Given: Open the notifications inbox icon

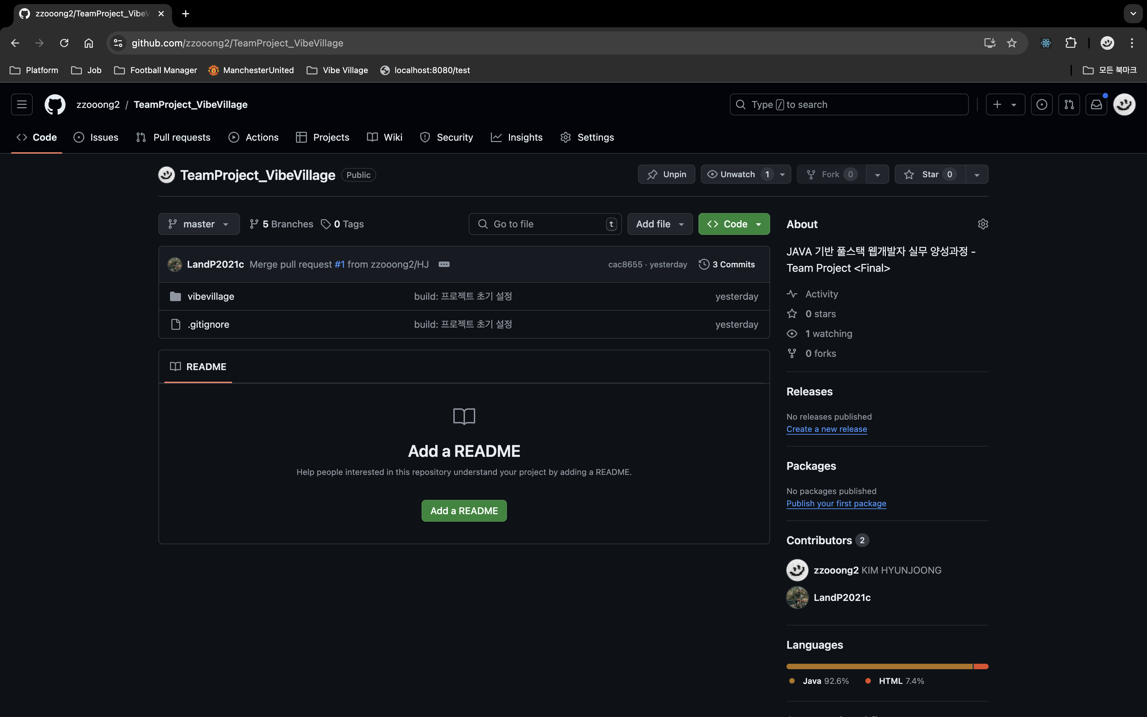Looking at the screenshot, I should tap(1096, 104).
